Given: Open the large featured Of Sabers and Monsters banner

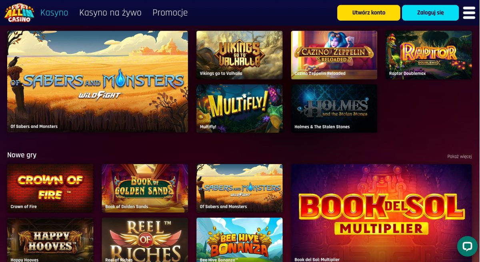Looking at the screenshot, I should (x=98, y=81).
